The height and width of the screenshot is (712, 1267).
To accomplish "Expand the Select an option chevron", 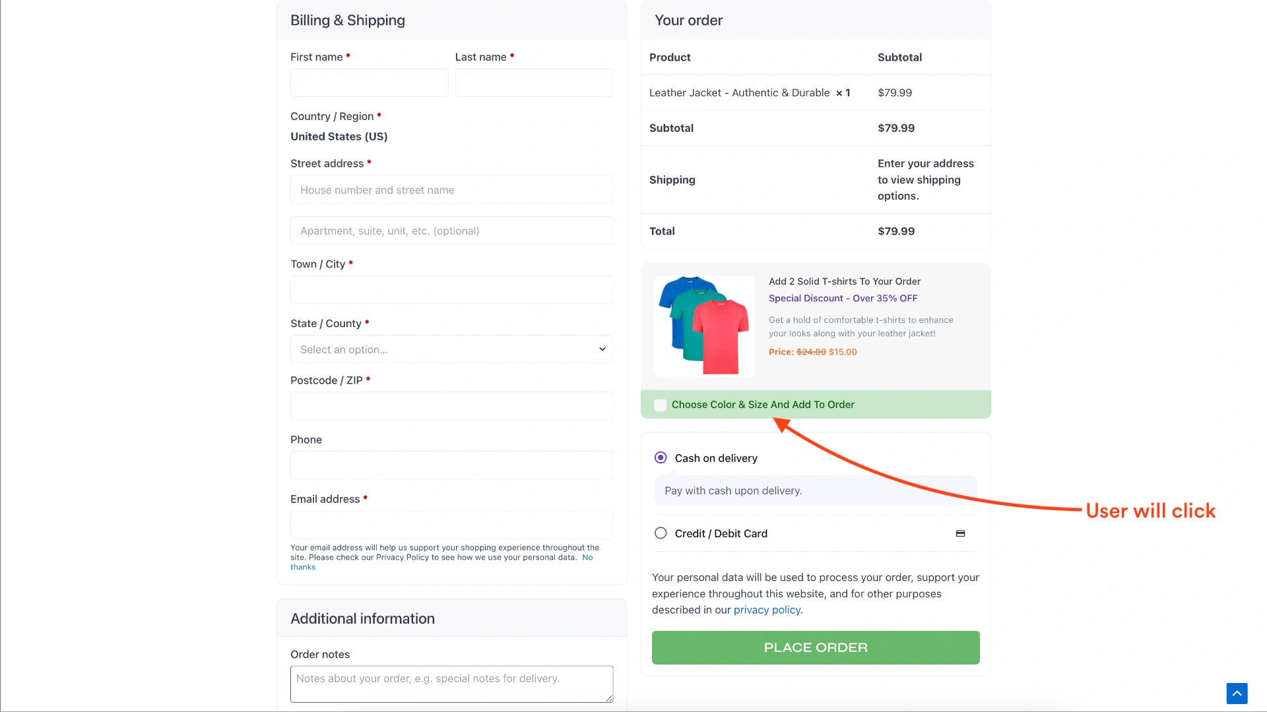I will click(601, 349).
